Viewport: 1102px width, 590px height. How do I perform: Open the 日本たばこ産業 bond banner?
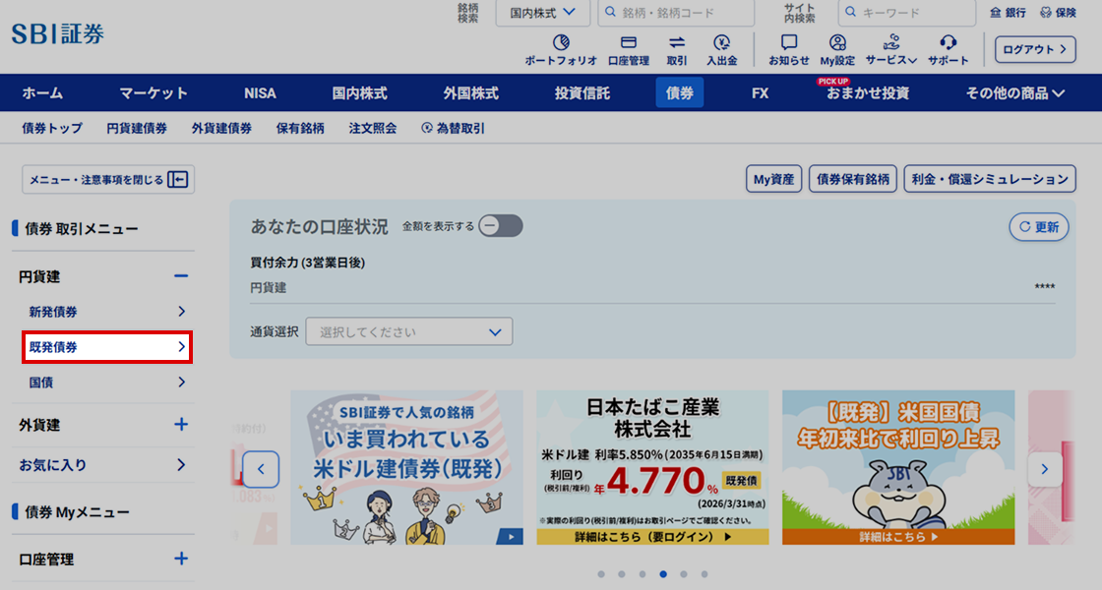pos(653,467)
